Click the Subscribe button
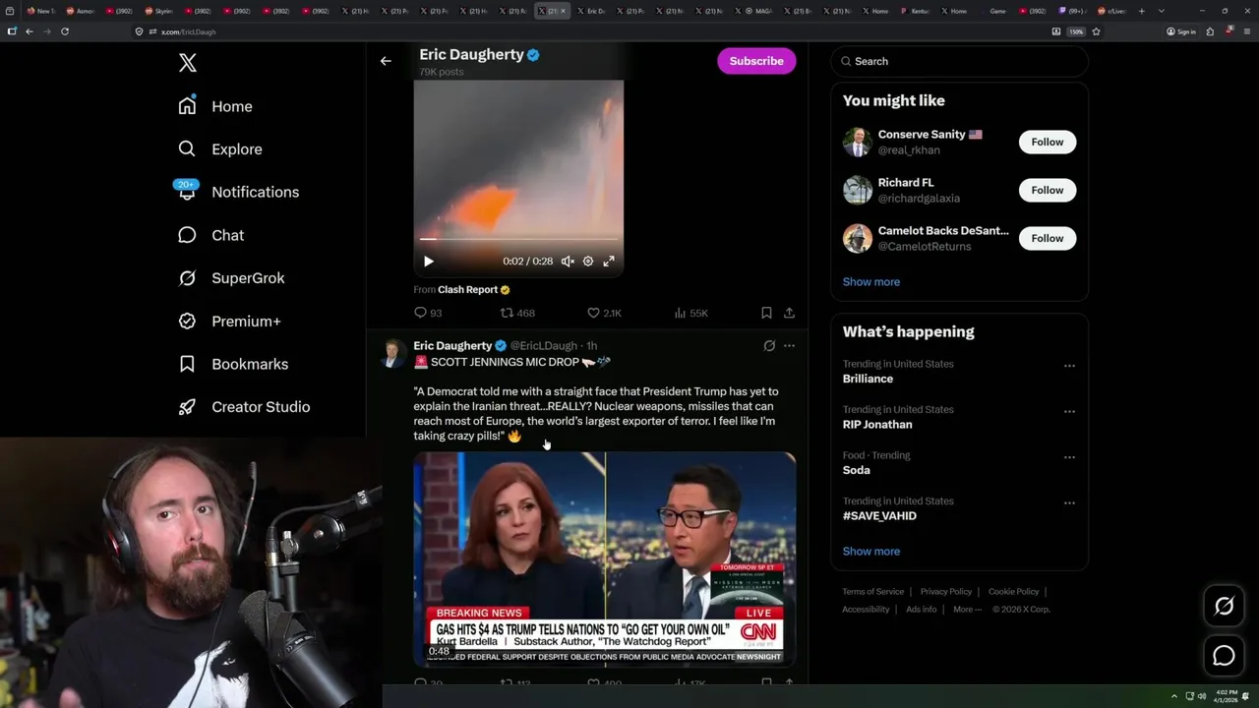The image size is (1259, 708). point(756,61)
